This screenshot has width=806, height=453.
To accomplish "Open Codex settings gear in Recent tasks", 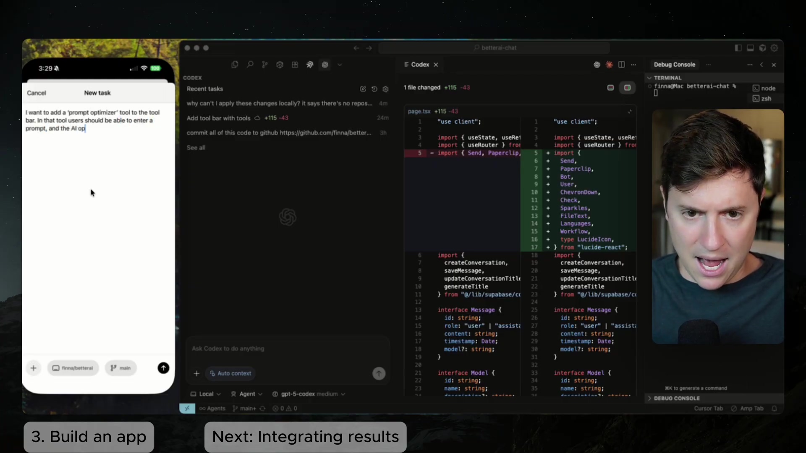I will click(x=386, y=89).
